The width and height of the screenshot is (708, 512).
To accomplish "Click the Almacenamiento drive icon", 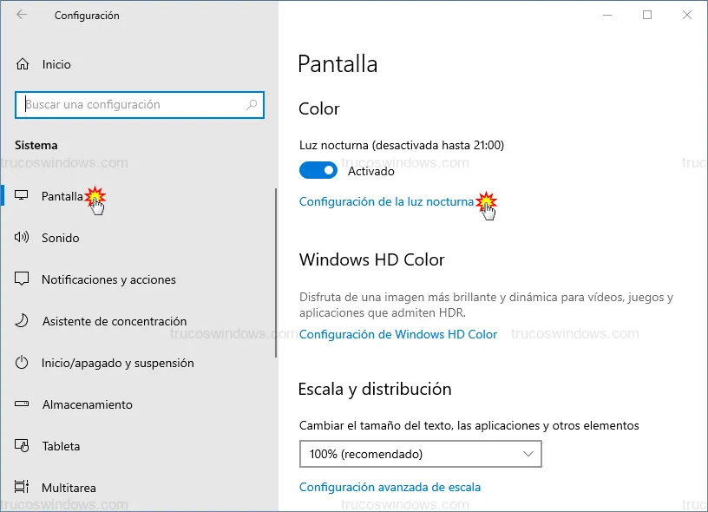I will point(23,404).
